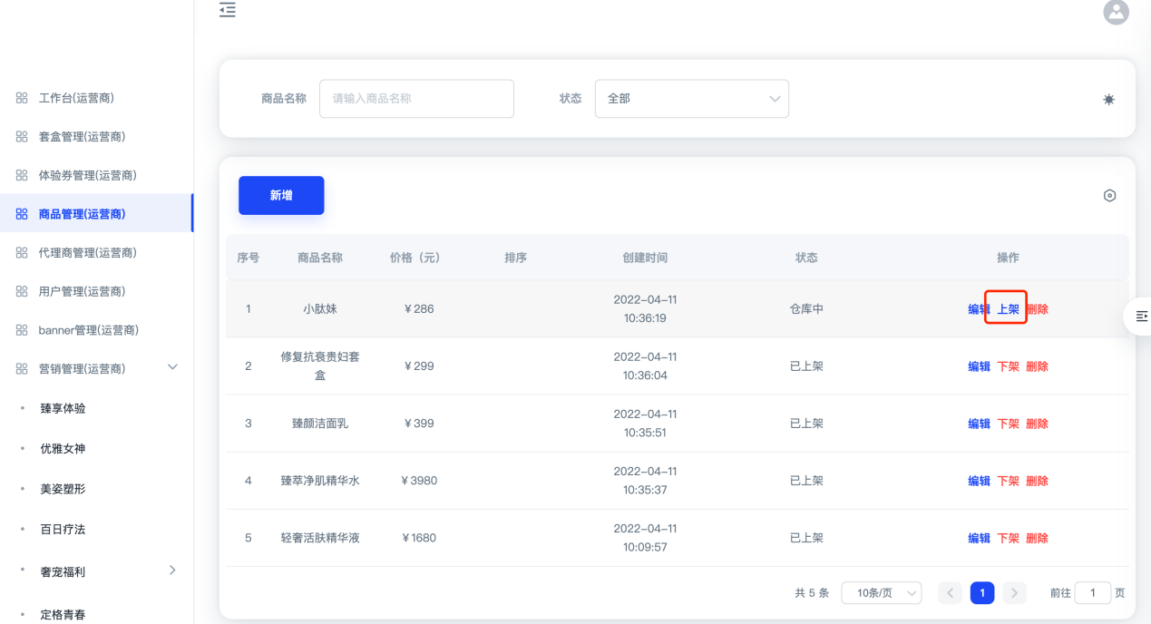Open the 10条/页 page size dropdown
1151x624 pixels.
click(x=881, y=593)
